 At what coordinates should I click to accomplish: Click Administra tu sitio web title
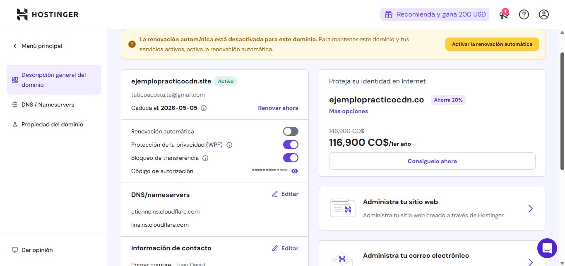coord(400,202)
